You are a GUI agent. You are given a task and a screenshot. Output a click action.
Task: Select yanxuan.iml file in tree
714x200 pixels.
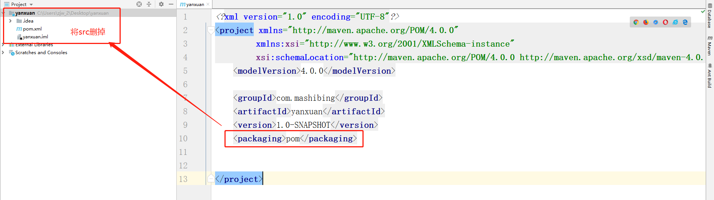click(x=35, y=37)
